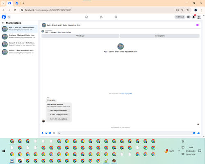Reload the page in the browser

click(x=15, y=10)
